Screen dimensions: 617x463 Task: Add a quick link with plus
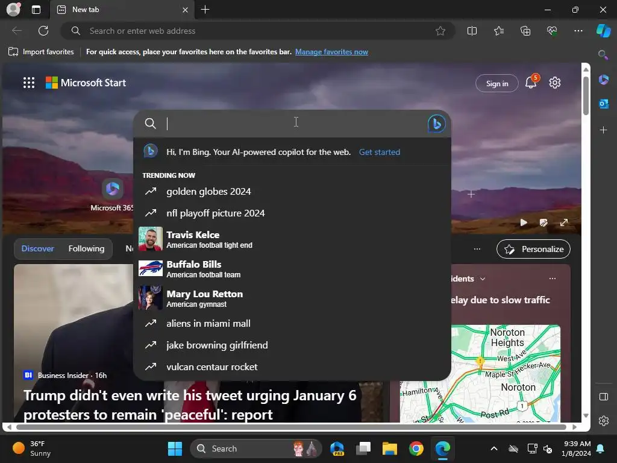471,194
